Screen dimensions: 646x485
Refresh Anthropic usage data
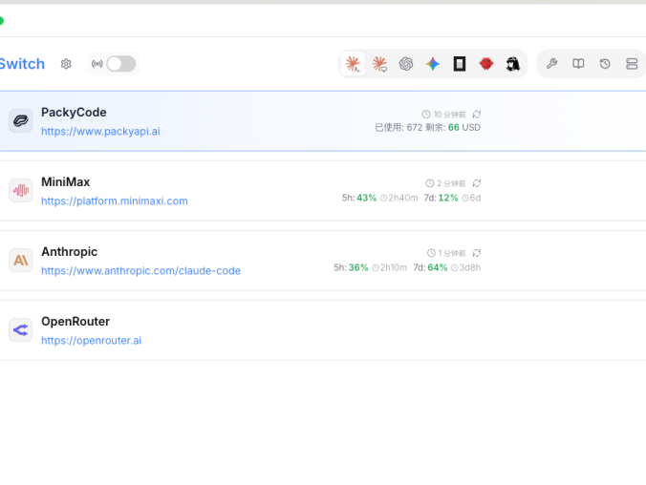coord(477,253)
